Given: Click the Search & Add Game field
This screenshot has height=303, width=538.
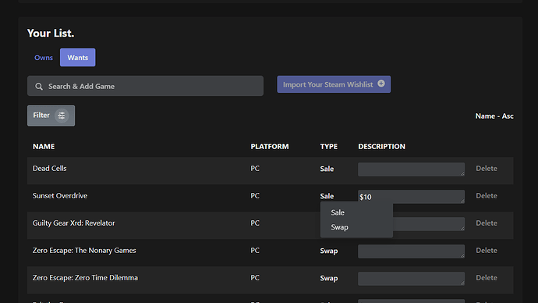Looking at the screenshot, I should pos(146,86).
